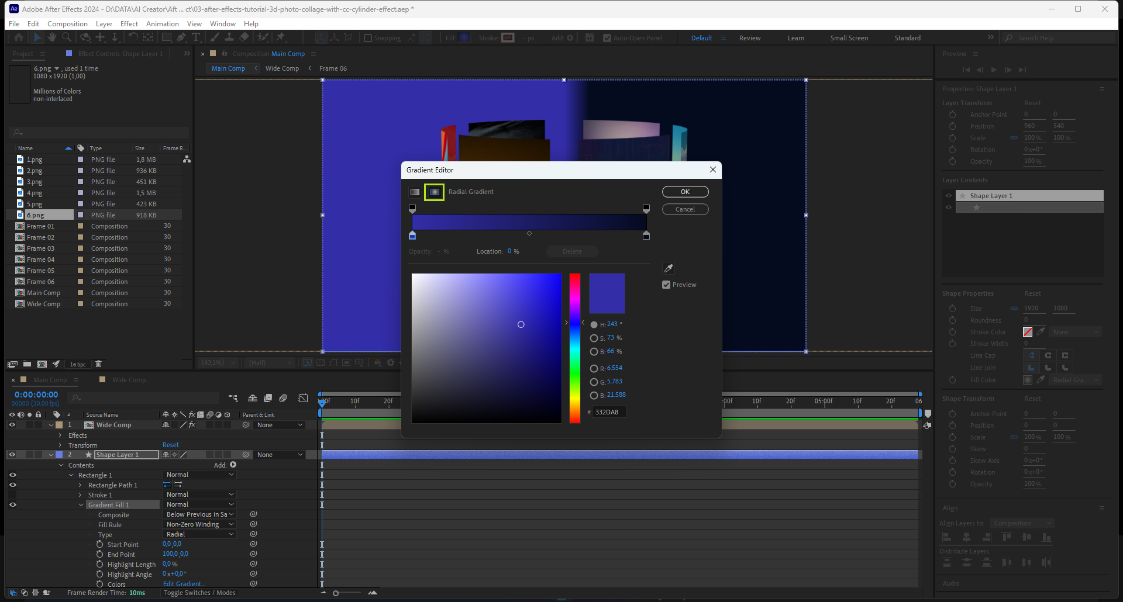Click the Home icon in the toolbar
Viewport: 1123px width, 602px height.
click(19, 37)
